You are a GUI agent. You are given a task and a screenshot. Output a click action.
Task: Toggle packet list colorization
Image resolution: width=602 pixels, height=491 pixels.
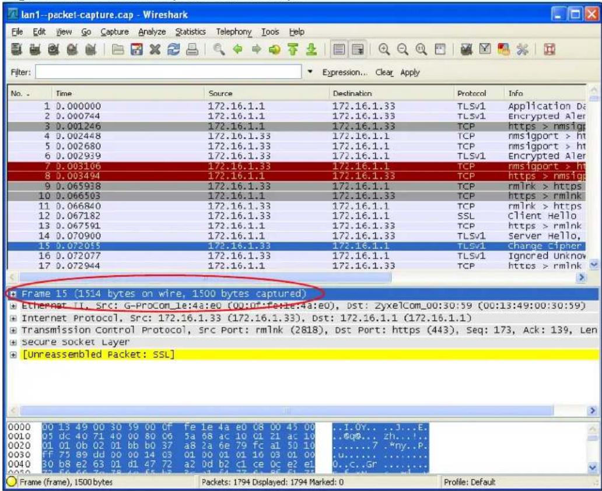tap(338, 50)
